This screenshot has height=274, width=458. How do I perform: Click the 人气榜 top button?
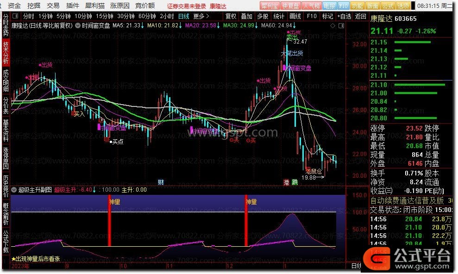tap(311, 6)
